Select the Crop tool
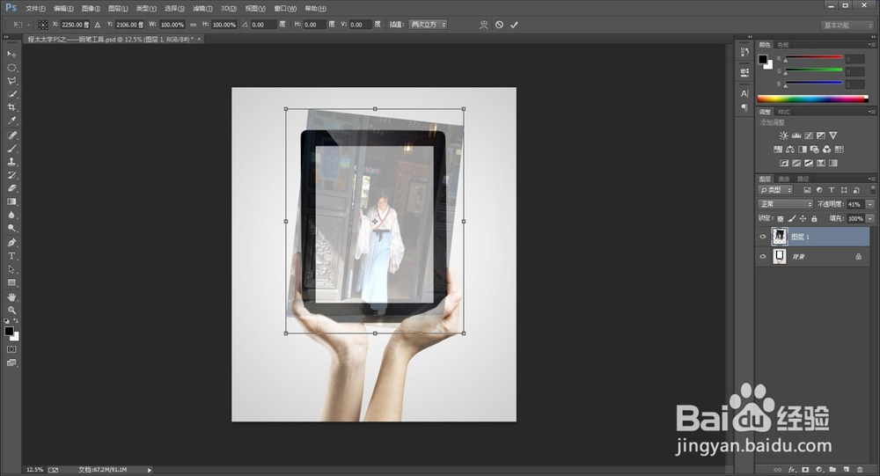The height and width of the screenshot is (476, 880). [x=11, y=106]
